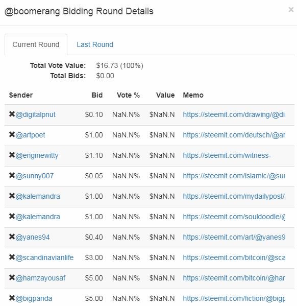Screen dimensions: 297x306
Task: Open the steemit.com/deutsch memo link
Action: coord(234,135)
